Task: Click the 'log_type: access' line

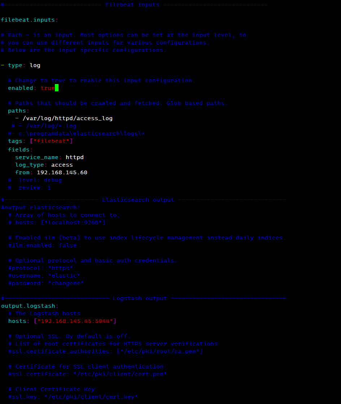Action: coord(44,165)
